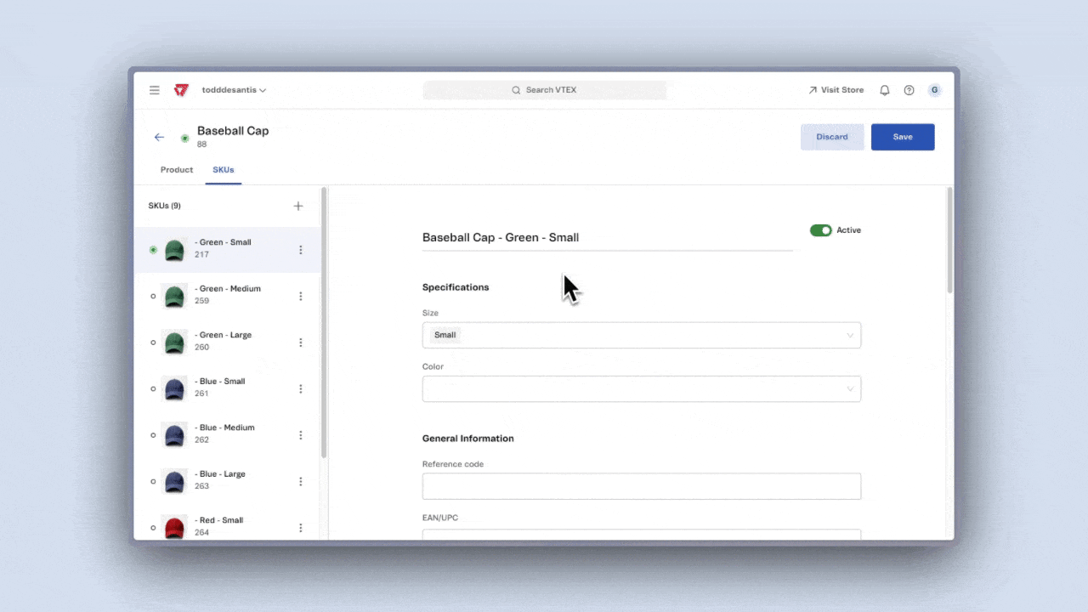Add a new SKU with the plus icon

pyautogui.click(x=297, y=206)
